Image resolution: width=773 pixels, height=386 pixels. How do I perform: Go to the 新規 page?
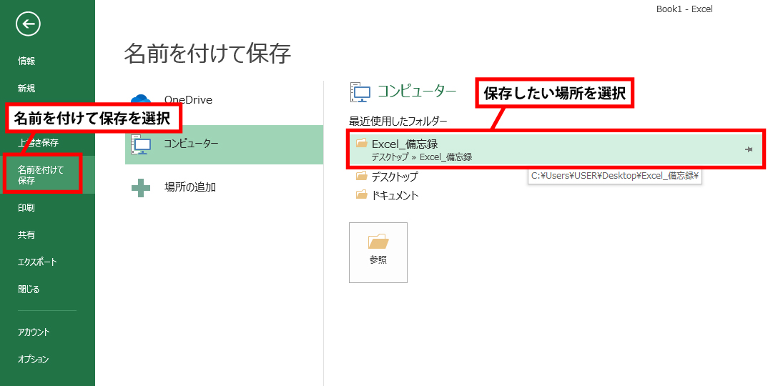point(26,89)
